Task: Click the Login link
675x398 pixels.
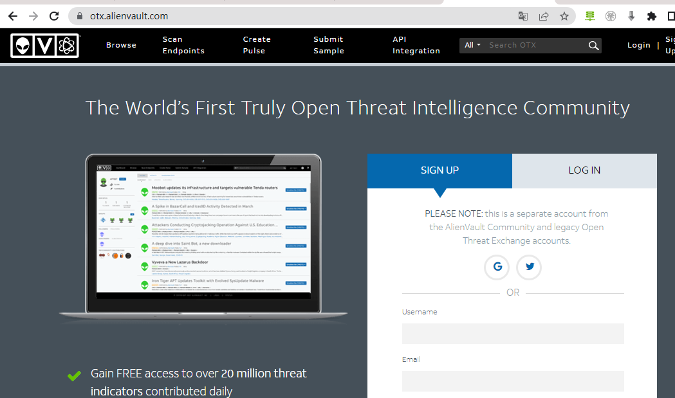Action: tap(639, 45)
